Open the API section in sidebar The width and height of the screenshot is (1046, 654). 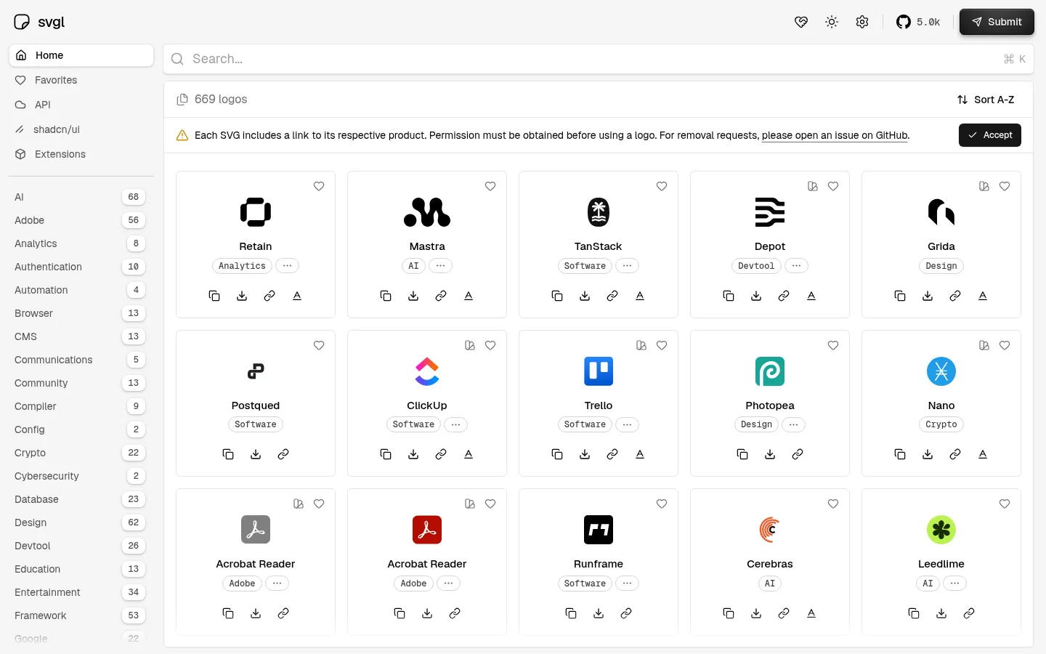coord(81,105)
